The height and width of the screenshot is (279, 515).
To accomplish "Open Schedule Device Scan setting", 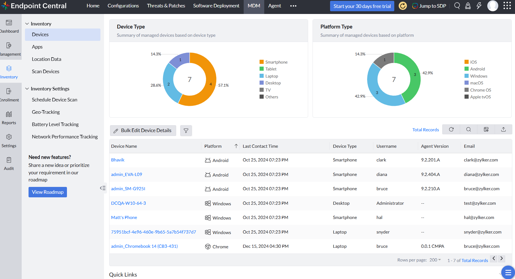I will pyautogui.click(x=55, y=100).
